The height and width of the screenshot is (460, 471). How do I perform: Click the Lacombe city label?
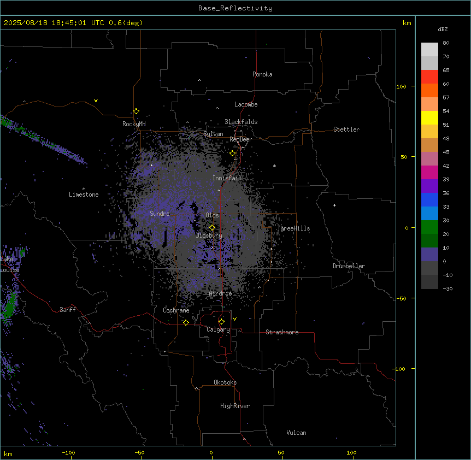click(x=246, y=104)
